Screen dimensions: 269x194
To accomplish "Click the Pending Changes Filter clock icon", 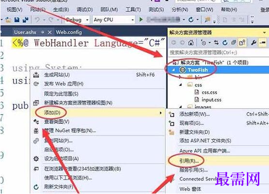I will click(203, 42).
